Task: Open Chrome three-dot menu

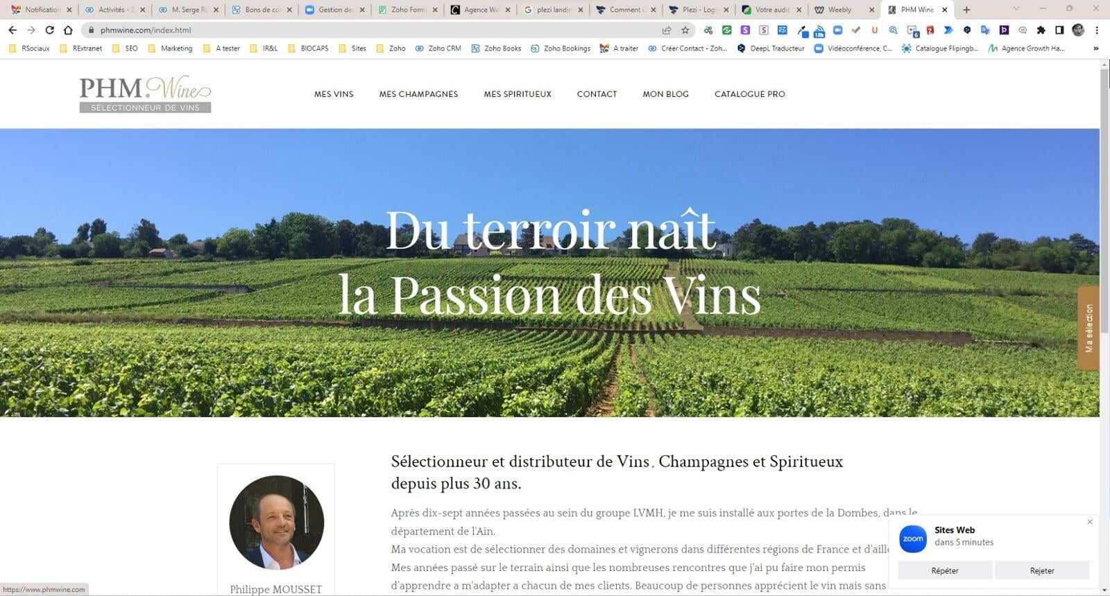Action: 1097,30
